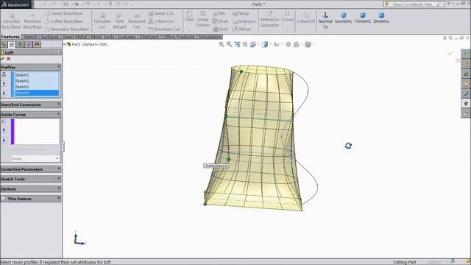Move guide curve down
This screenshot has height=265, width=471.
[x=4, y=140]
